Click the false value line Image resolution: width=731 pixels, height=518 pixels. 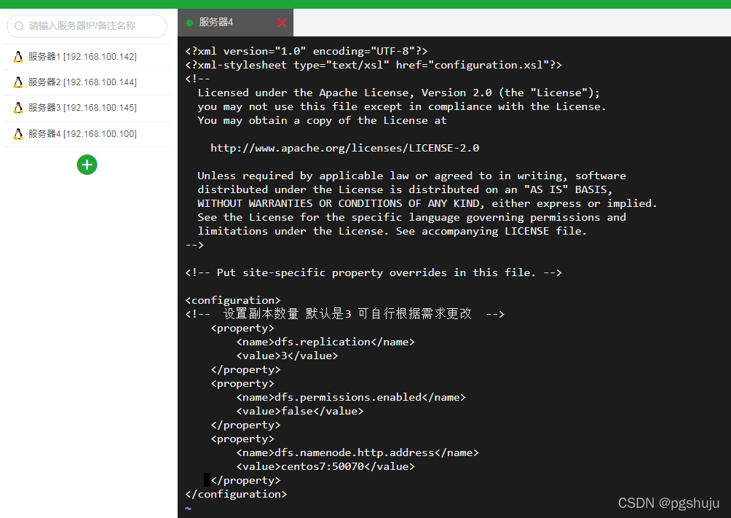click(x=299, y=411)
